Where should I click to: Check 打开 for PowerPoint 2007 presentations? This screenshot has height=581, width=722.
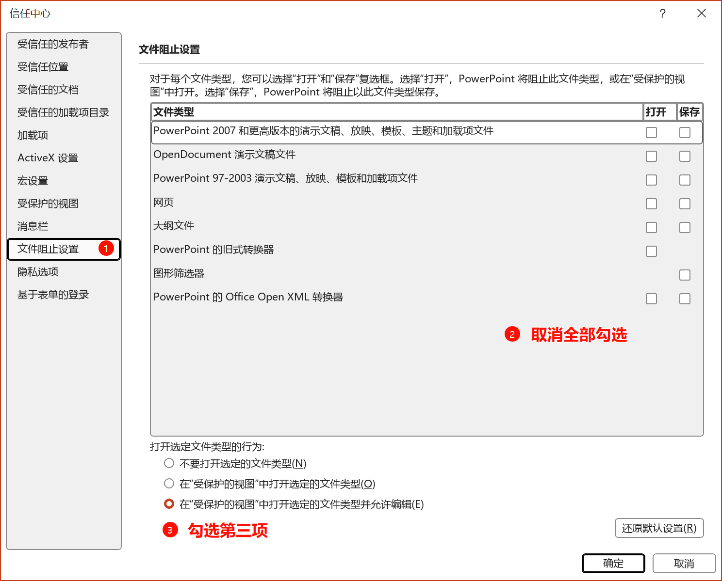coord(651,132)
